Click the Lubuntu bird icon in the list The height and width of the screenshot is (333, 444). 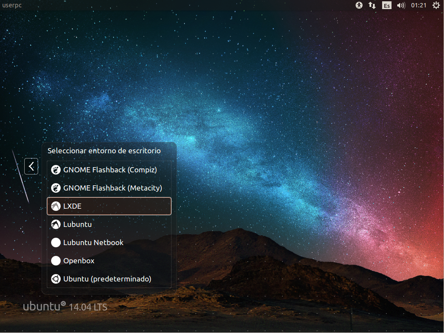click(x=56, y=224)
